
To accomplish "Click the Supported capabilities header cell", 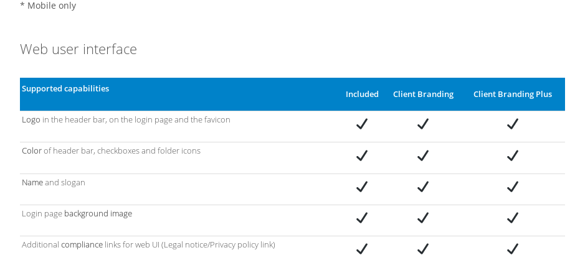I will [65, 88].
